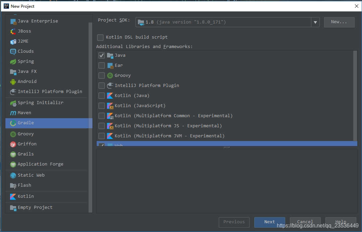Close the New Project dialog
362x232 pixels.
point(356,6)
